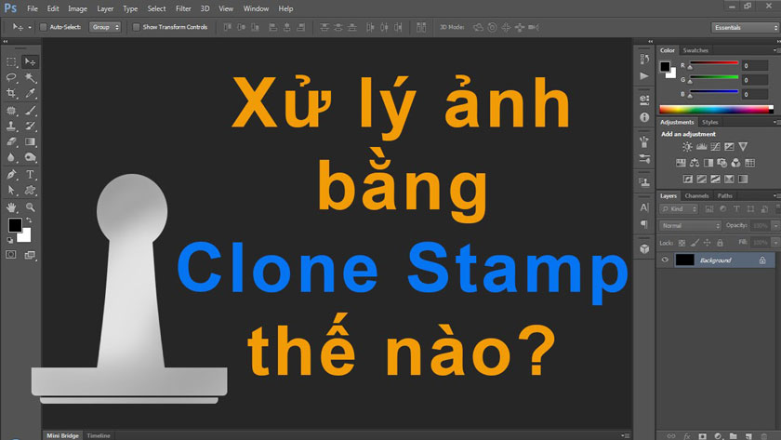Viewport: 781px width, 440px height.
Task: Select the Eraser tool
Action: click(x=11, y=142)
